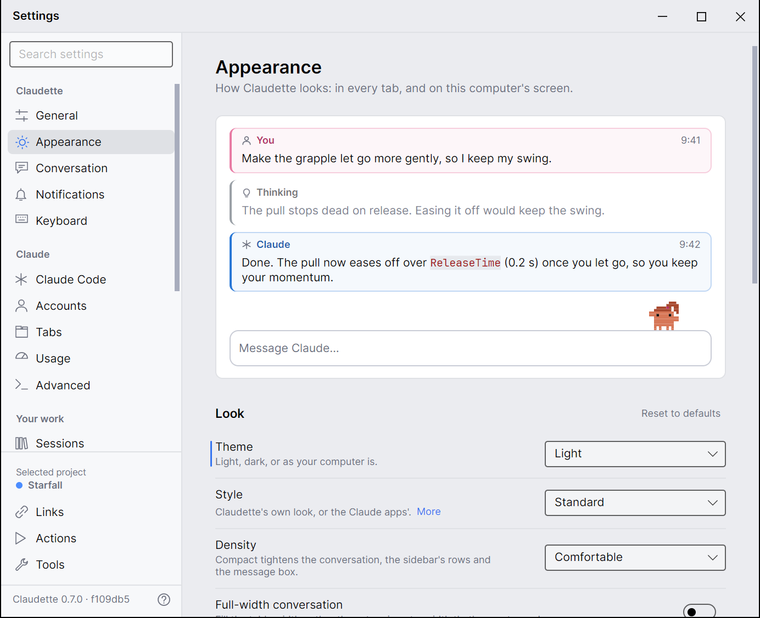The image size is (760, 618).
Task: Open the Conversation settings section
Action: pyautogui.click(x=91, y=168)
